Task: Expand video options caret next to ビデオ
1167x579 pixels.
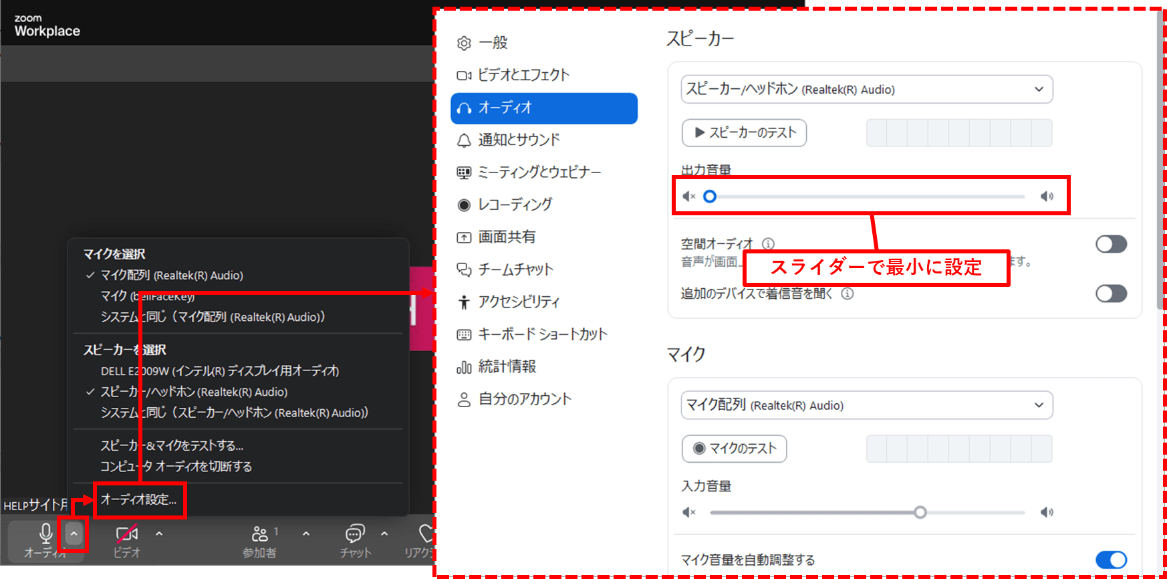Action: 159,534
